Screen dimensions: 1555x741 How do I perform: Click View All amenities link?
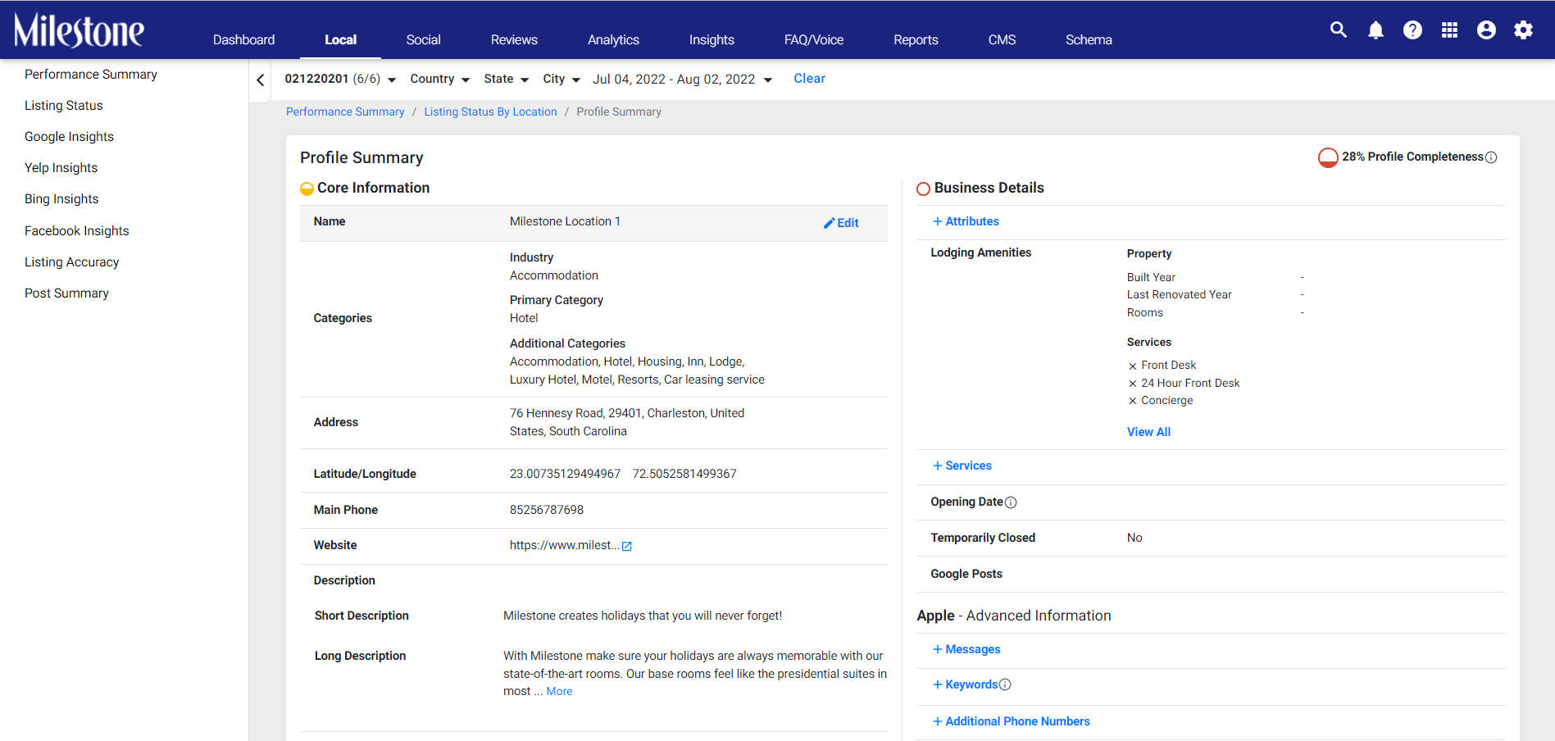(x=1148, y=432)
